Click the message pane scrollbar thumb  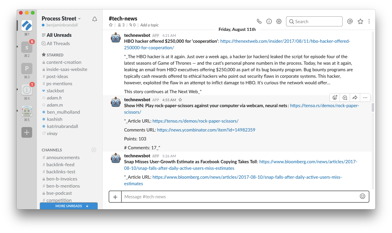click(x=373, y=107)
